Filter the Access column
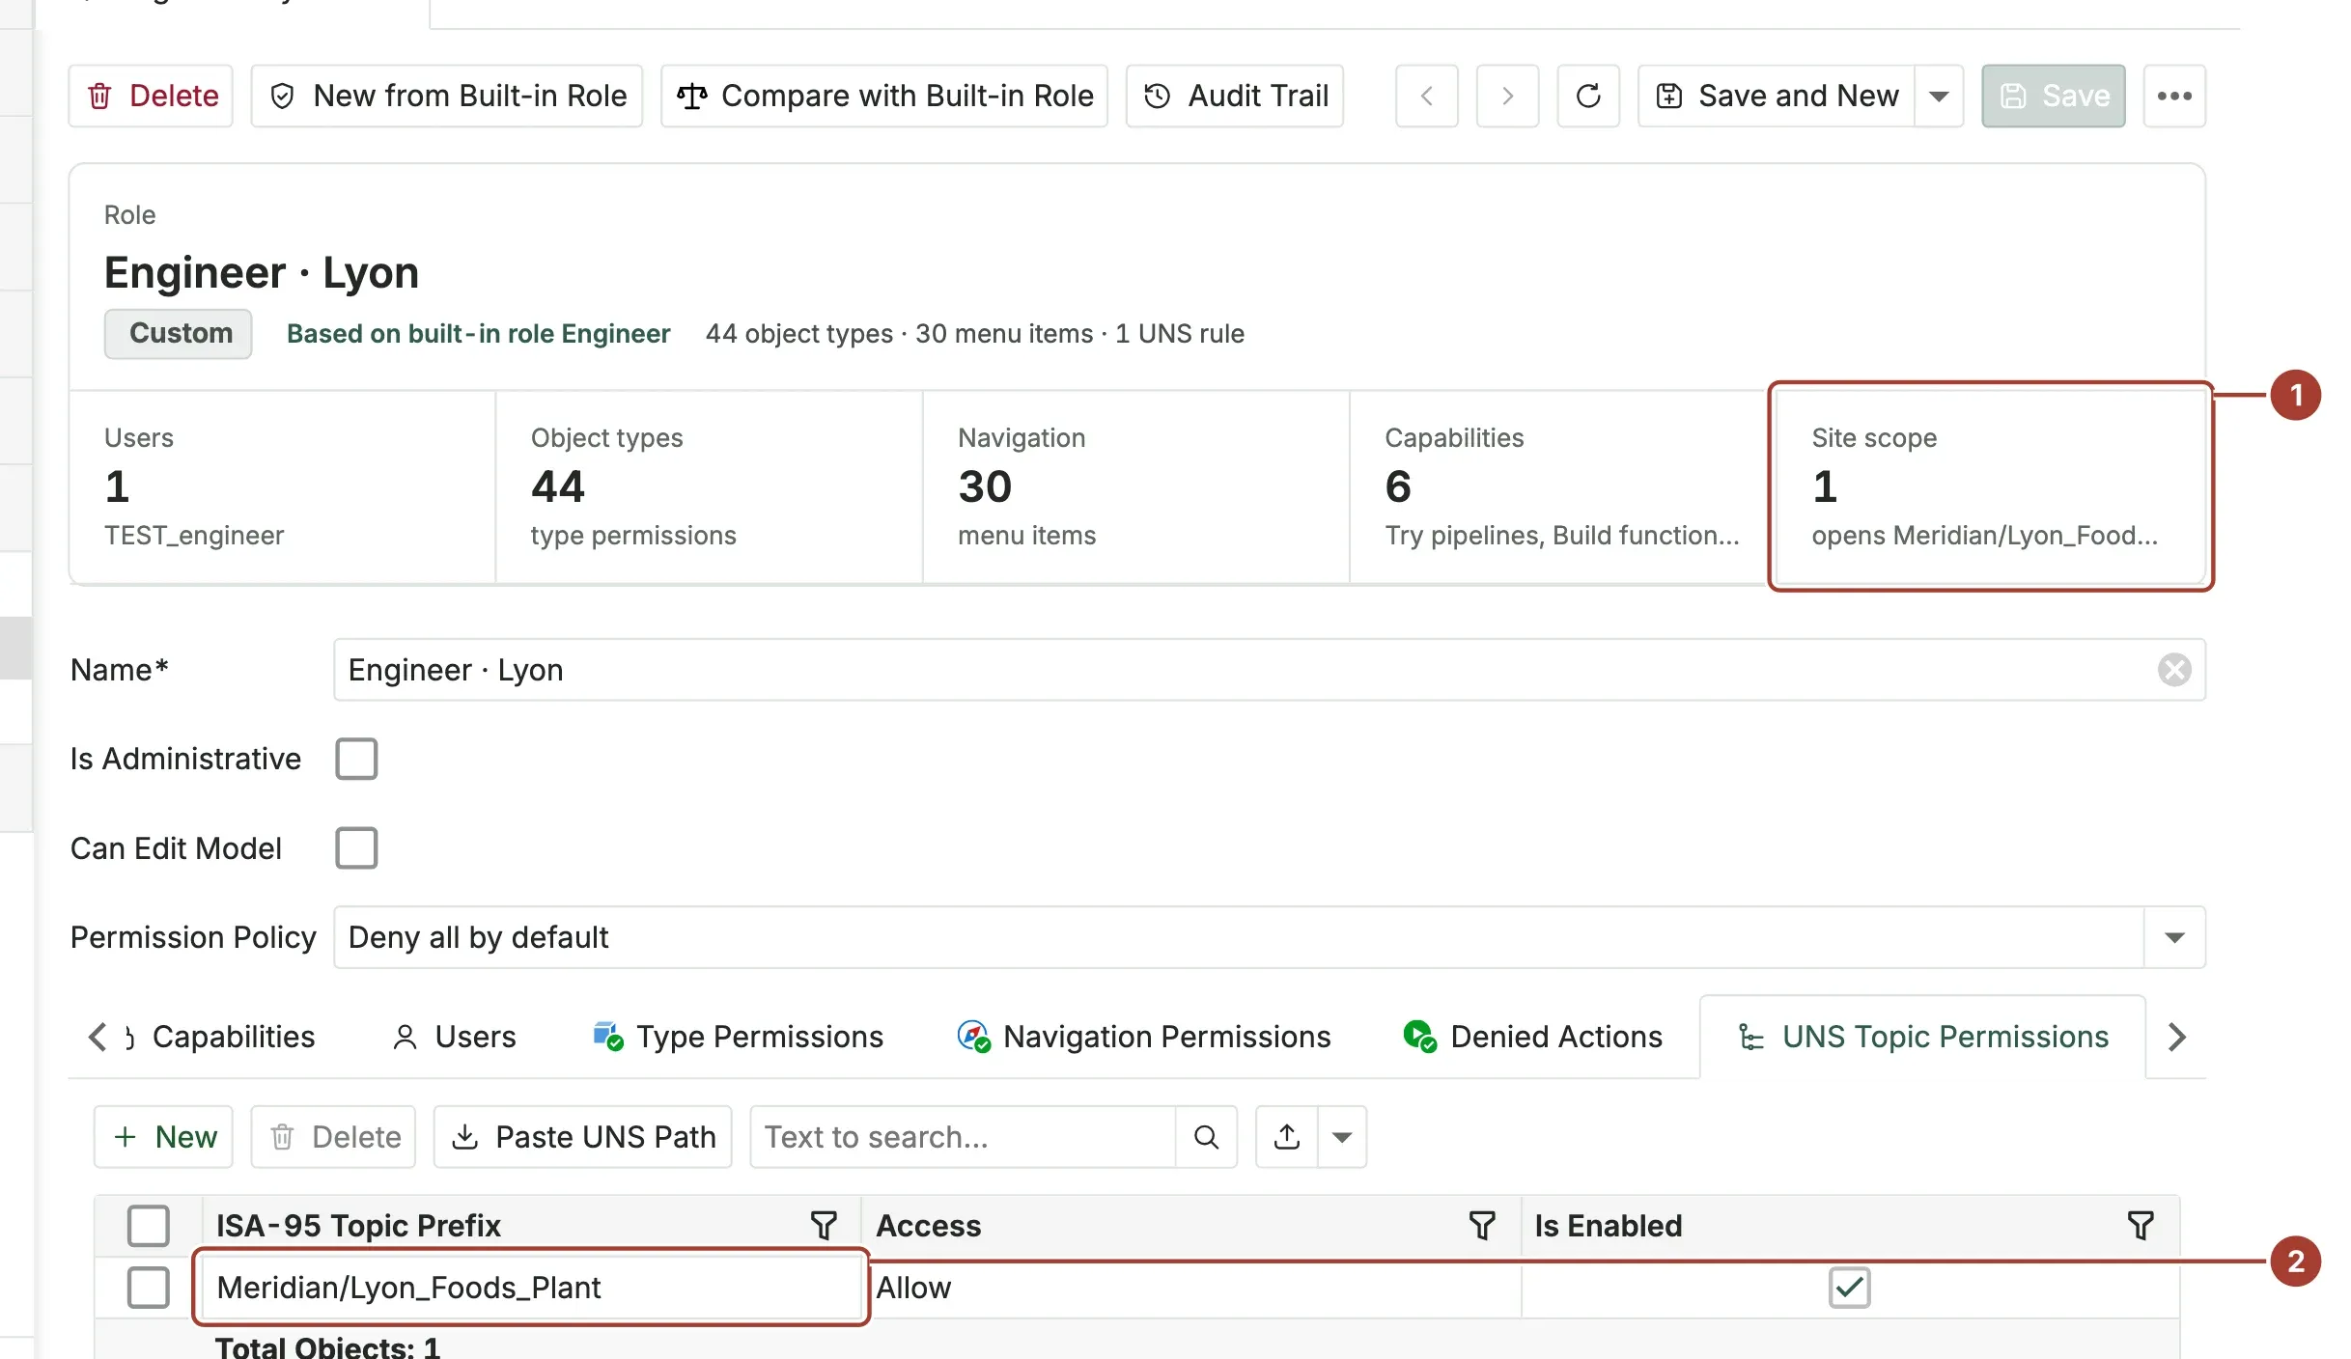The height and width of the screenshot is (1359, 2351). tap(1482, 1226)
